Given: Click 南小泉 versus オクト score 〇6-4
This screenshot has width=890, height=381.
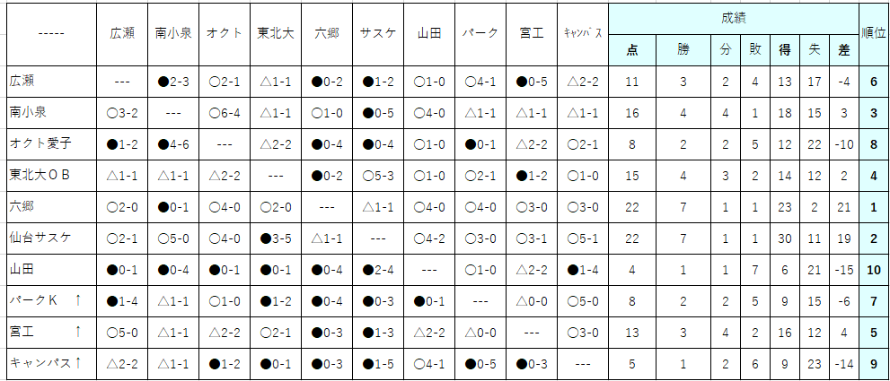Looking at the screenshot, I should pos(225,113).
